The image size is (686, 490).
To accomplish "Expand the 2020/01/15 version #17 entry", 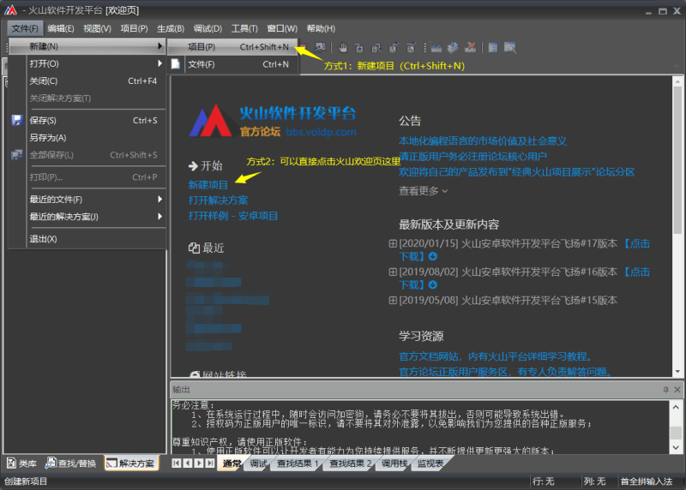I will tap(393, 243).
